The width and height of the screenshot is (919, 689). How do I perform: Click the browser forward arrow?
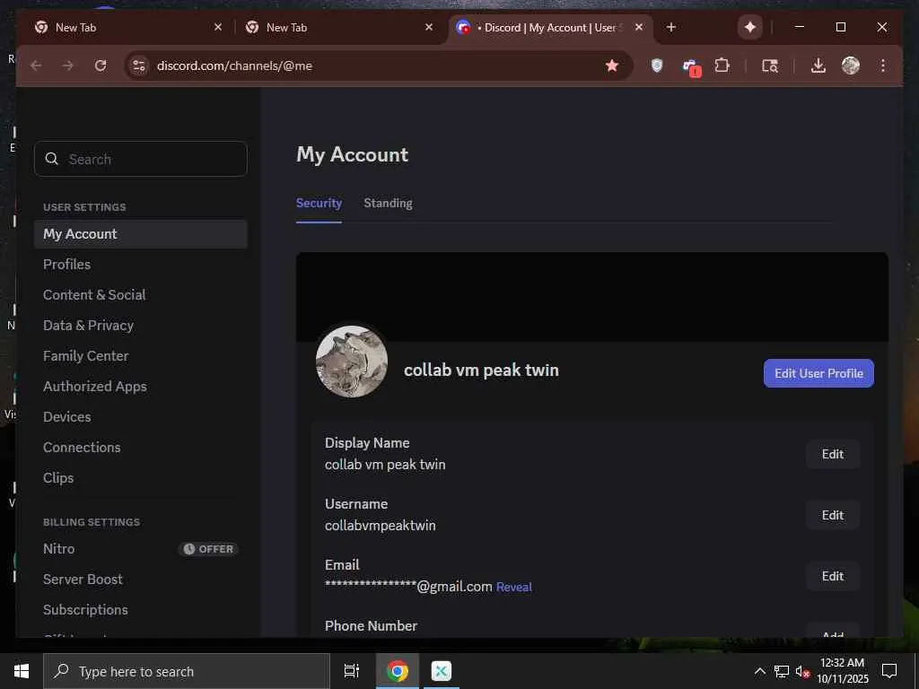[x=68, y=65]
